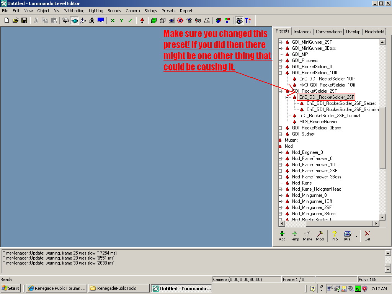Screen dimensions: 392x294
Task: Toggle the Z axis restriction
Action: pyautogui.click(x=130, y=20)
